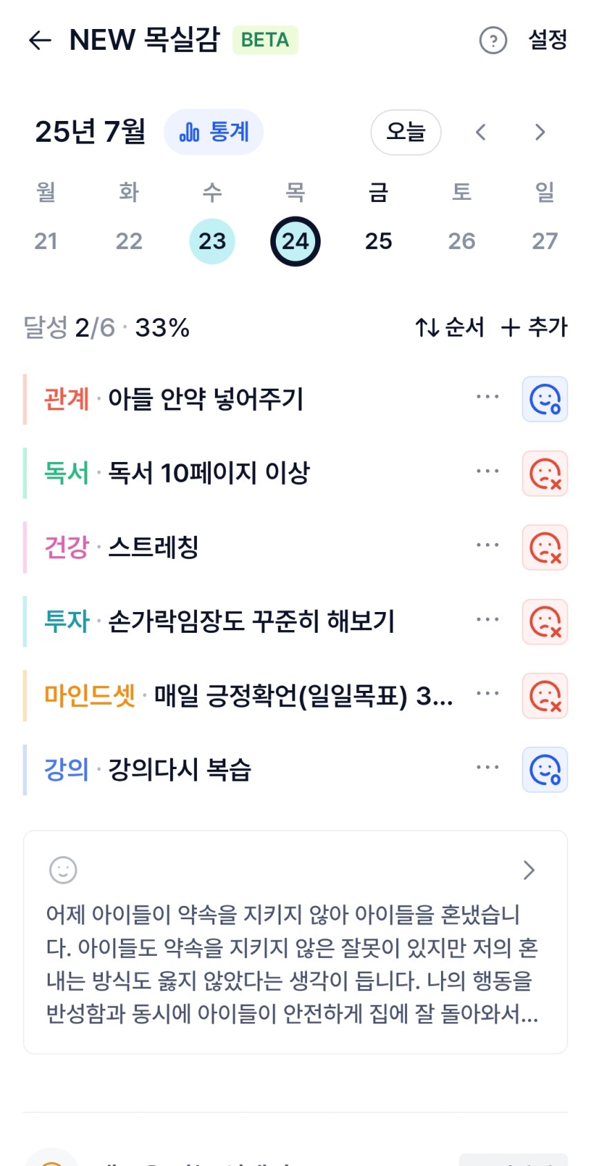The height and width of the screenshot is (1166, 591).
Task: Open the diary text about 아이들
Action: pos(292,964)
